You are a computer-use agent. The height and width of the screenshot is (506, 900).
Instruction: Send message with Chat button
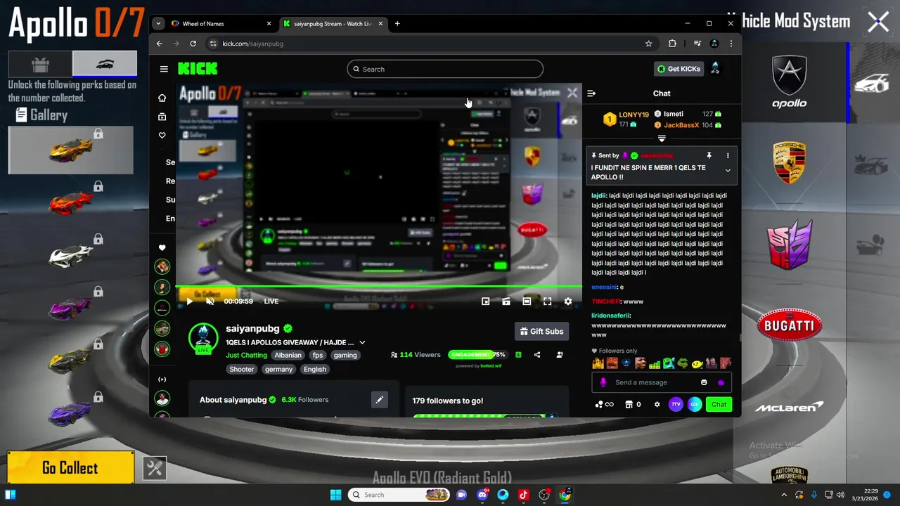point(719,404)
